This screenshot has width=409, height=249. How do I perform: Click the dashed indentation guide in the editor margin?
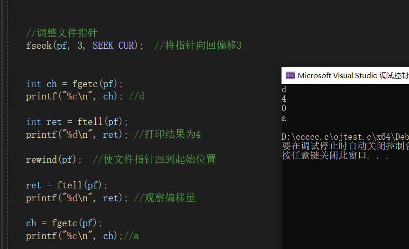tap(8, 124)
